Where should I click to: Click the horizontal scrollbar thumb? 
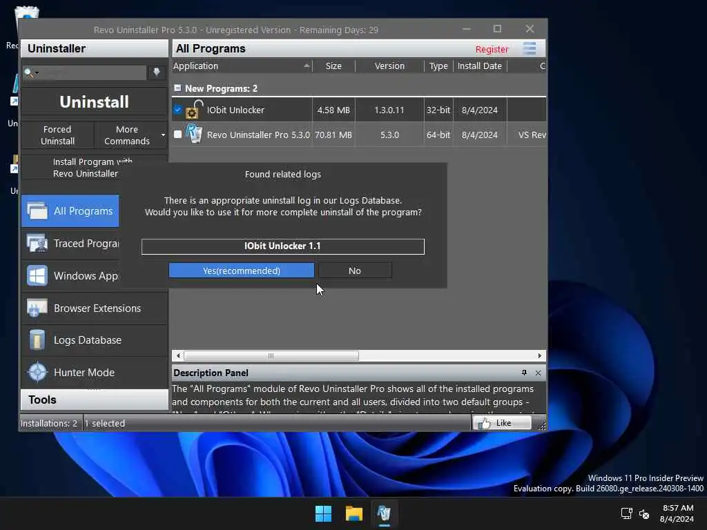[271, 355]
